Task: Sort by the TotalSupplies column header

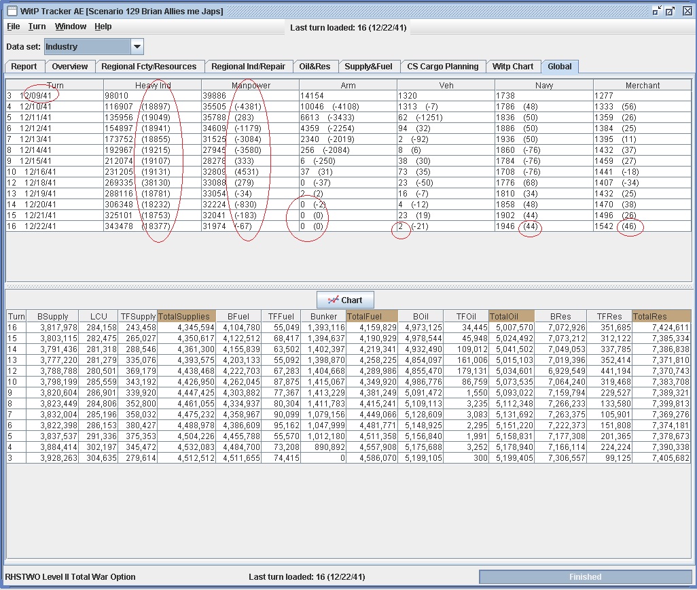Action: (186, 317)
